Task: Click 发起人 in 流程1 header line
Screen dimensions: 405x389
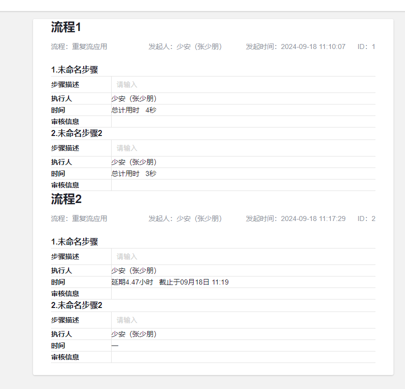Action: point(185,46)
